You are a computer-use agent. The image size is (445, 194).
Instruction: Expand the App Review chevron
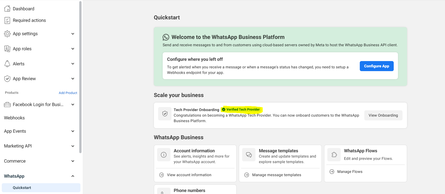coord(73,79)
